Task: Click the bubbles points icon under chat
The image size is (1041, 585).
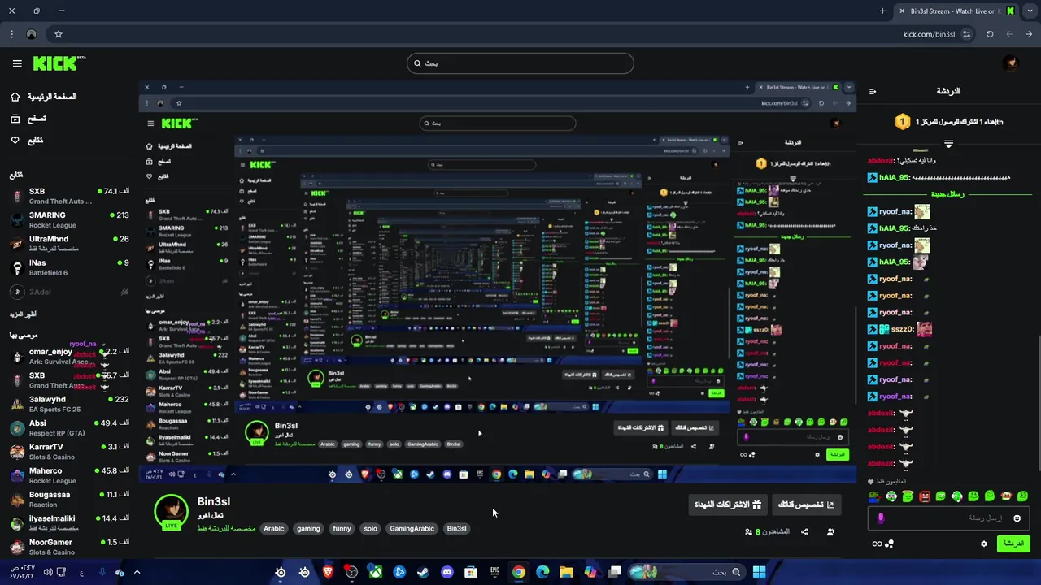Action: coord(890,544)
